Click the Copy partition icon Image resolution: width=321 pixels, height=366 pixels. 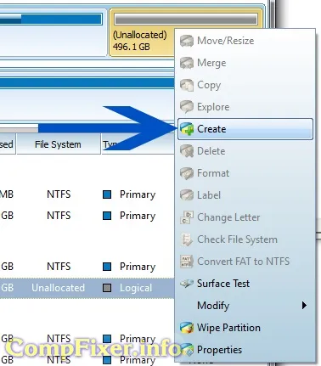187,85
